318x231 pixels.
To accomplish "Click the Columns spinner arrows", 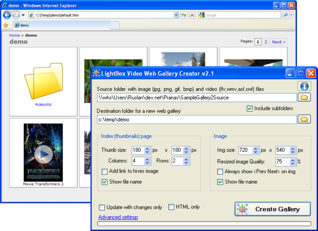I will point(147,161).
